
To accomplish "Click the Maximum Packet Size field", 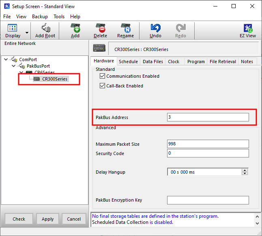I will click(x=208, y=144).
